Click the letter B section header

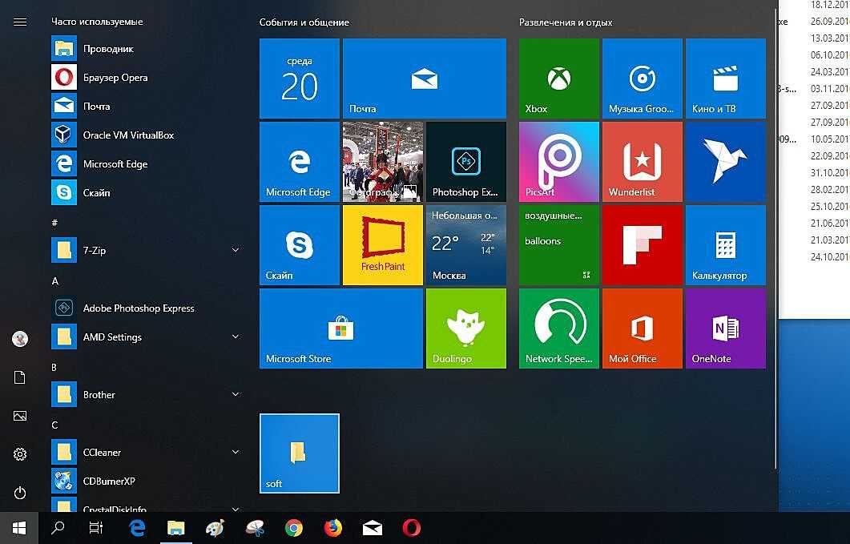(x=54, y=367)
